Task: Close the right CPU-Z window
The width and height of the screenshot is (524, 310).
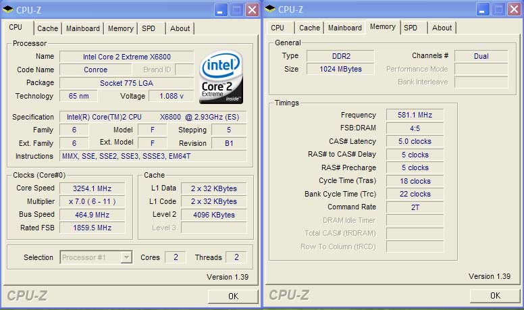Action: pos(515,9)
